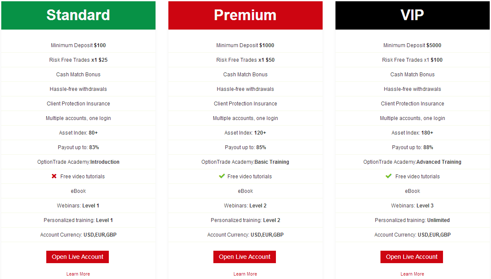This screenshot has width=491, height=279.
Task: Click Webinars Level 1 under Standard
Action: [x=78, y=205]
